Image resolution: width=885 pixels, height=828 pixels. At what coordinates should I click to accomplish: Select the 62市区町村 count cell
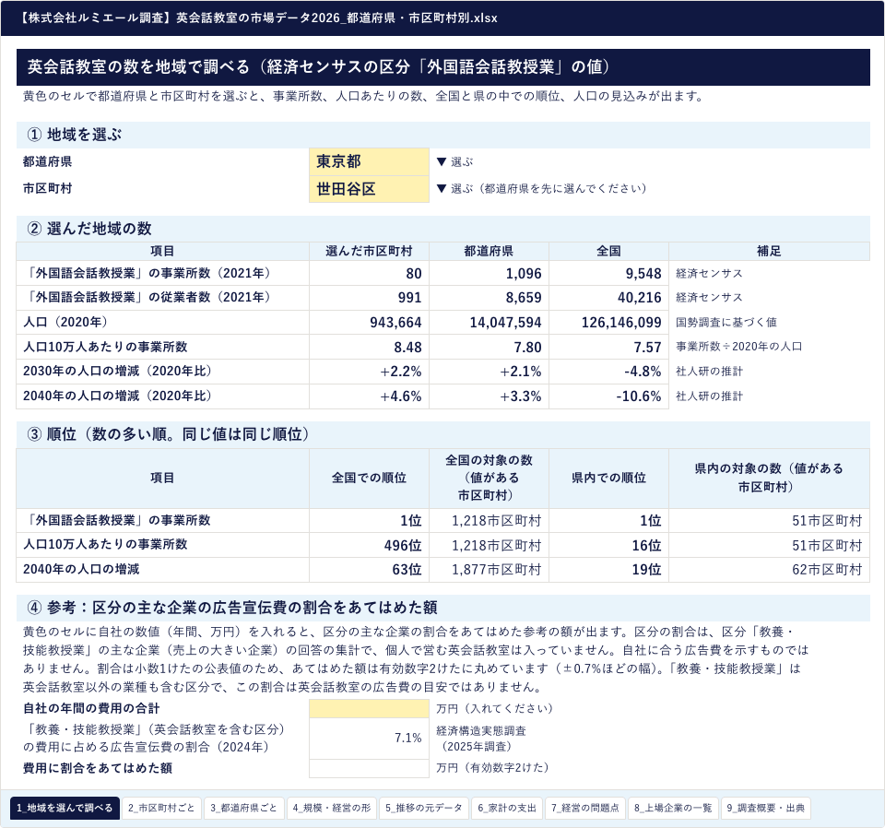point(769,570)
